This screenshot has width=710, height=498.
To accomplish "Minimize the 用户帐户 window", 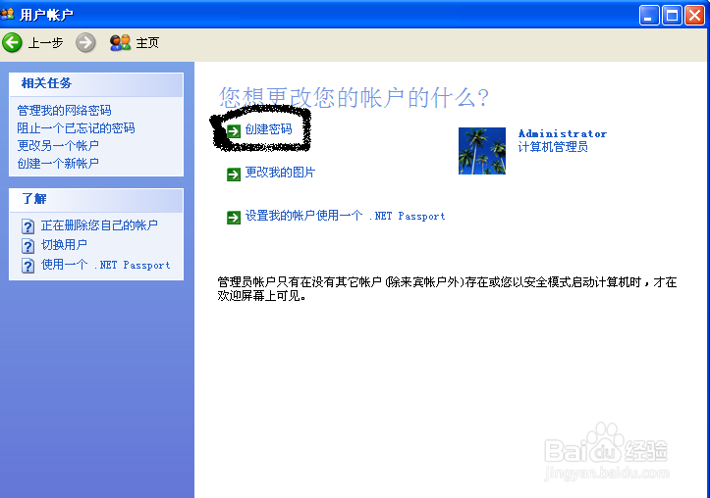I will [649, 16].
